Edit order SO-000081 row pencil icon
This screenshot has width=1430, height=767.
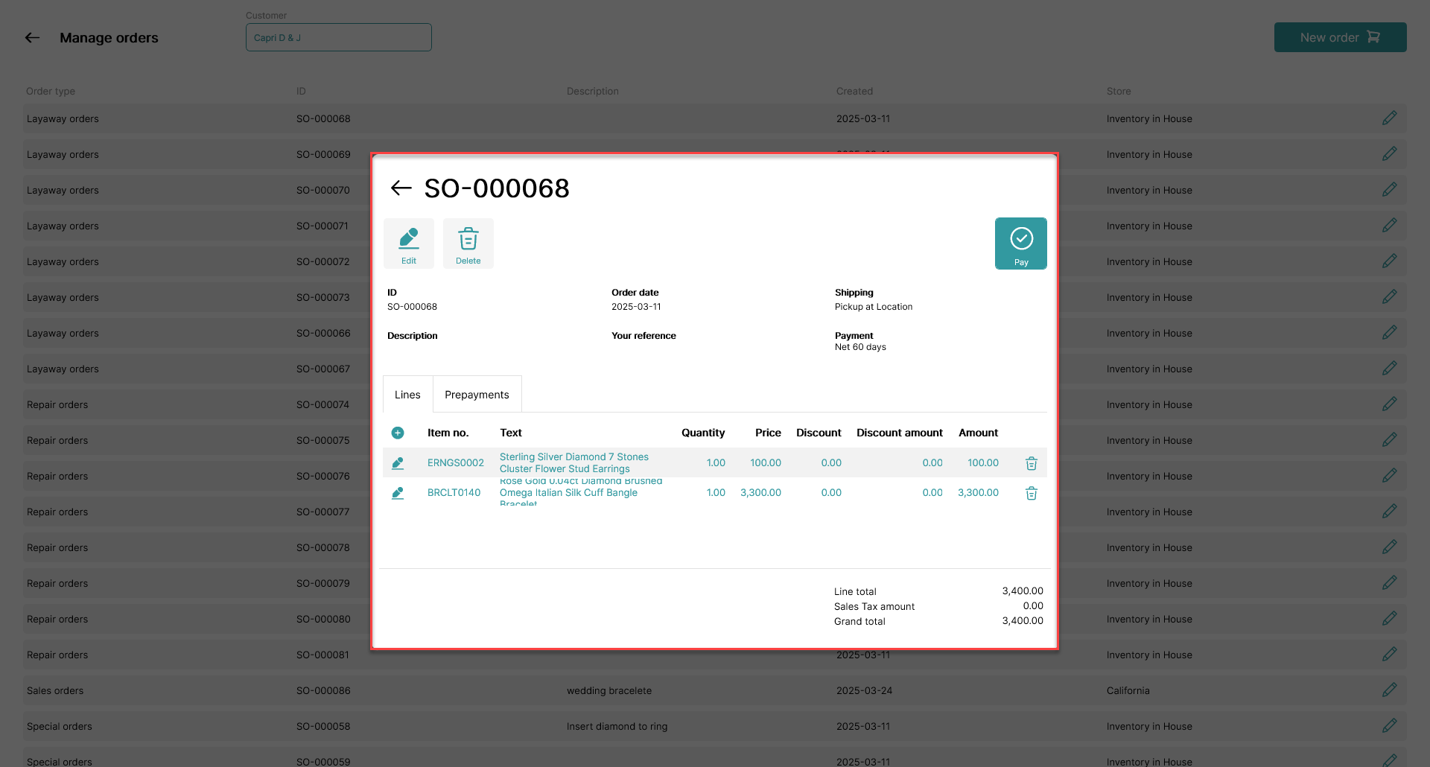coord(1390,655)
